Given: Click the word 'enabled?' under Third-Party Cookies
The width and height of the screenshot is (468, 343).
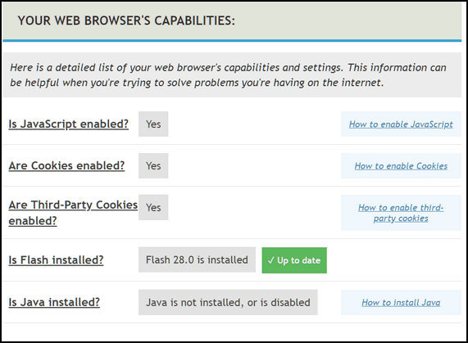Looking at the screenshot, I should [x=33, y=221].
